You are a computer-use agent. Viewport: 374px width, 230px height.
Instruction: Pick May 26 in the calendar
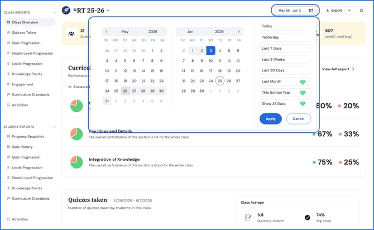point(125,91)
